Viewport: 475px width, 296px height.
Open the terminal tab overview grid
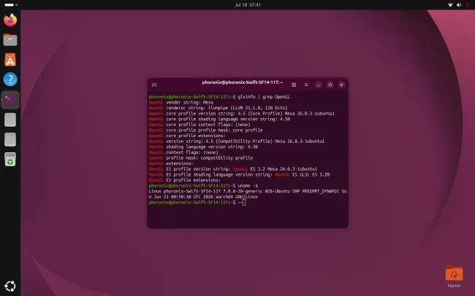(294, 85)
